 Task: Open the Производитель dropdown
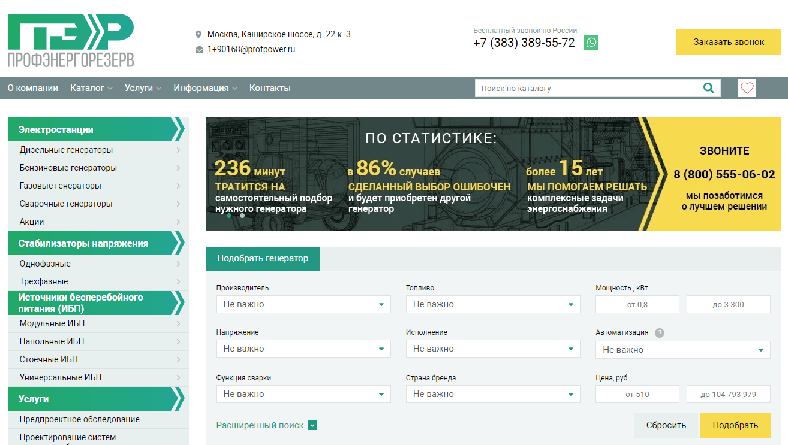point(303,304)
